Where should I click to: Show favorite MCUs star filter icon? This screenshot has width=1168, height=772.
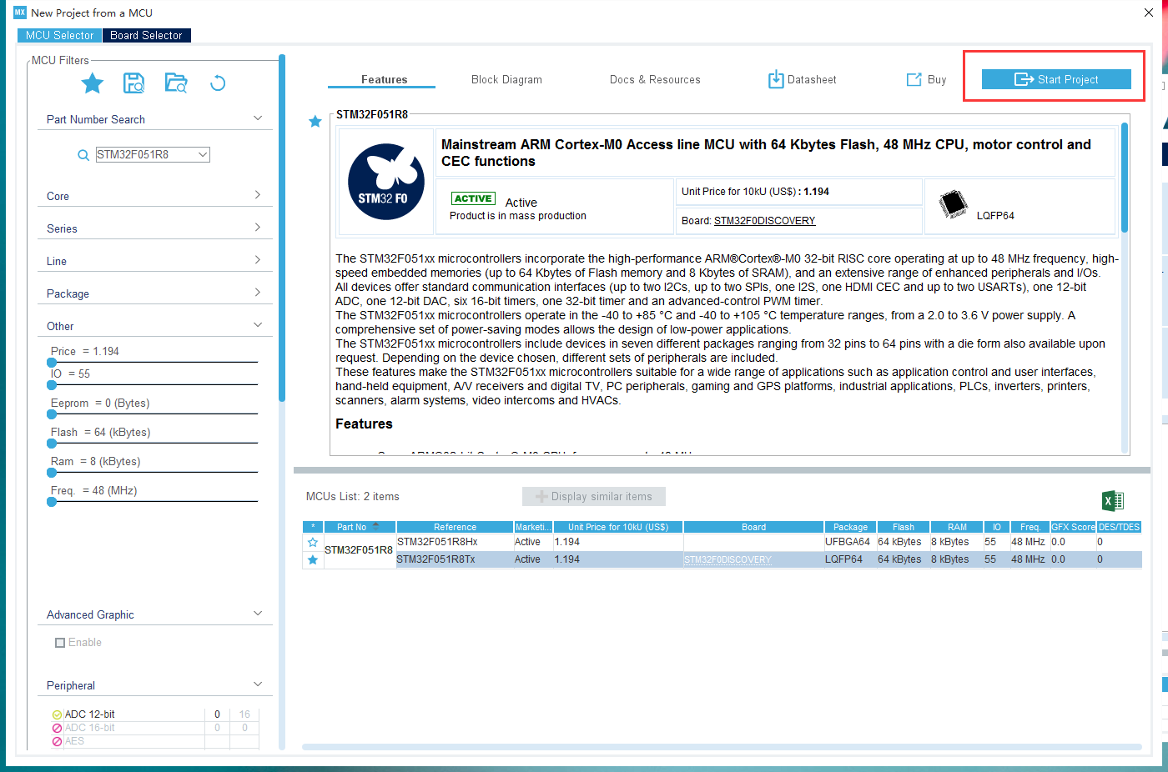coord(93,83)
